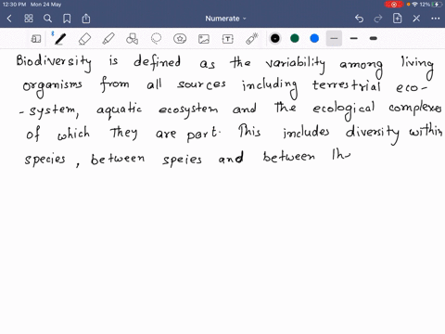
Task: Select the Highlighter tool
Action: tap(108, 39)
